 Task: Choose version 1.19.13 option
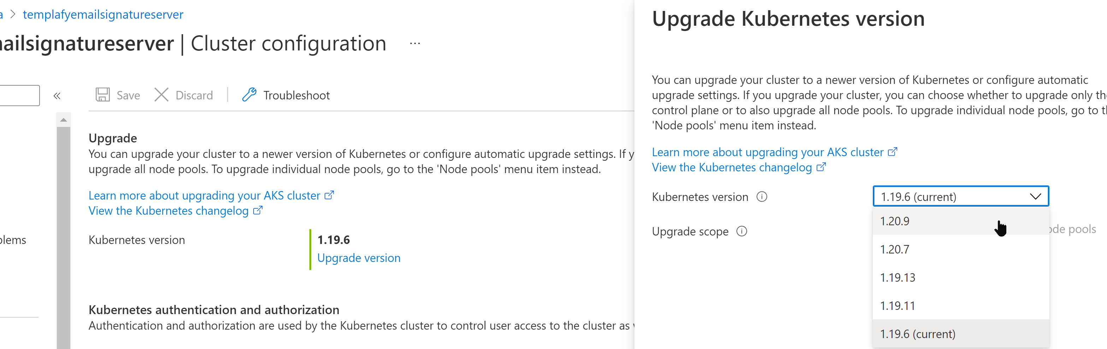click(x=897, y=278)
